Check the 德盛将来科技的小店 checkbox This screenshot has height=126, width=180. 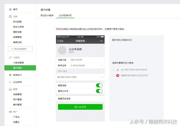(x=113, y=75)
